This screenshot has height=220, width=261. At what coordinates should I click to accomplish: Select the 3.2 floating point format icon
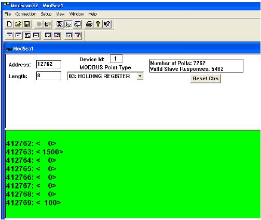[x=48, y=35]
